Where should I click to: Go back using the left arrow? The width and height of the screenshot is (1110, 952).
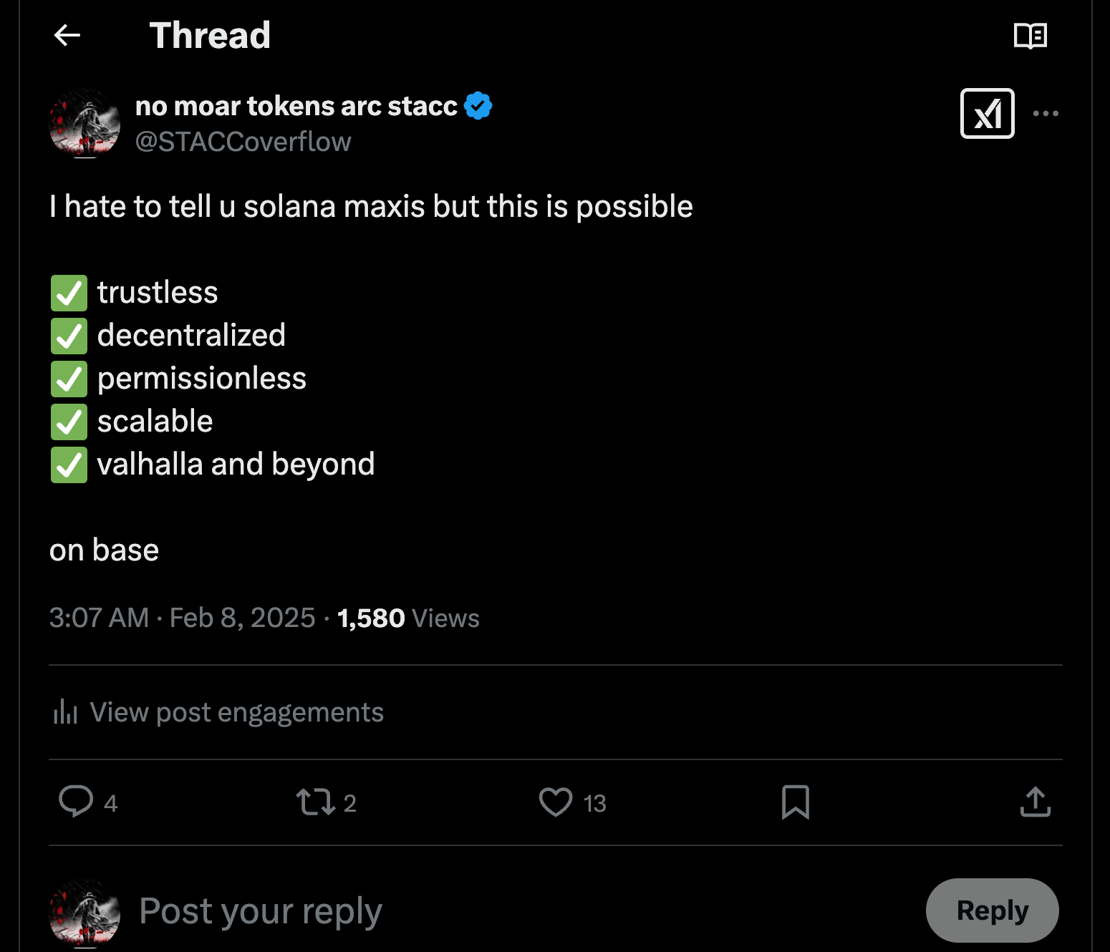pos(67,35)
